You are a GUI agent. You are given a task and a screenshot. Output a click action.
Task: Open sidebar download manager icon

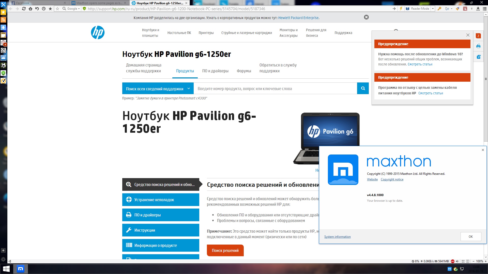[x=3, y=27]
